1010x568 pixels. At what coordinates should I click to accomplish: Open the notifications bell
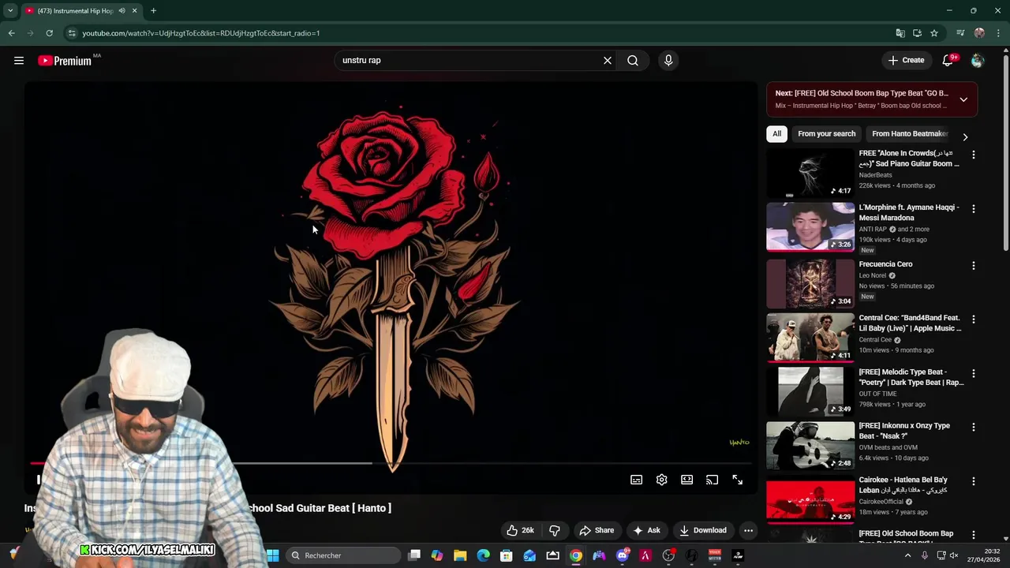pos(948,61)
